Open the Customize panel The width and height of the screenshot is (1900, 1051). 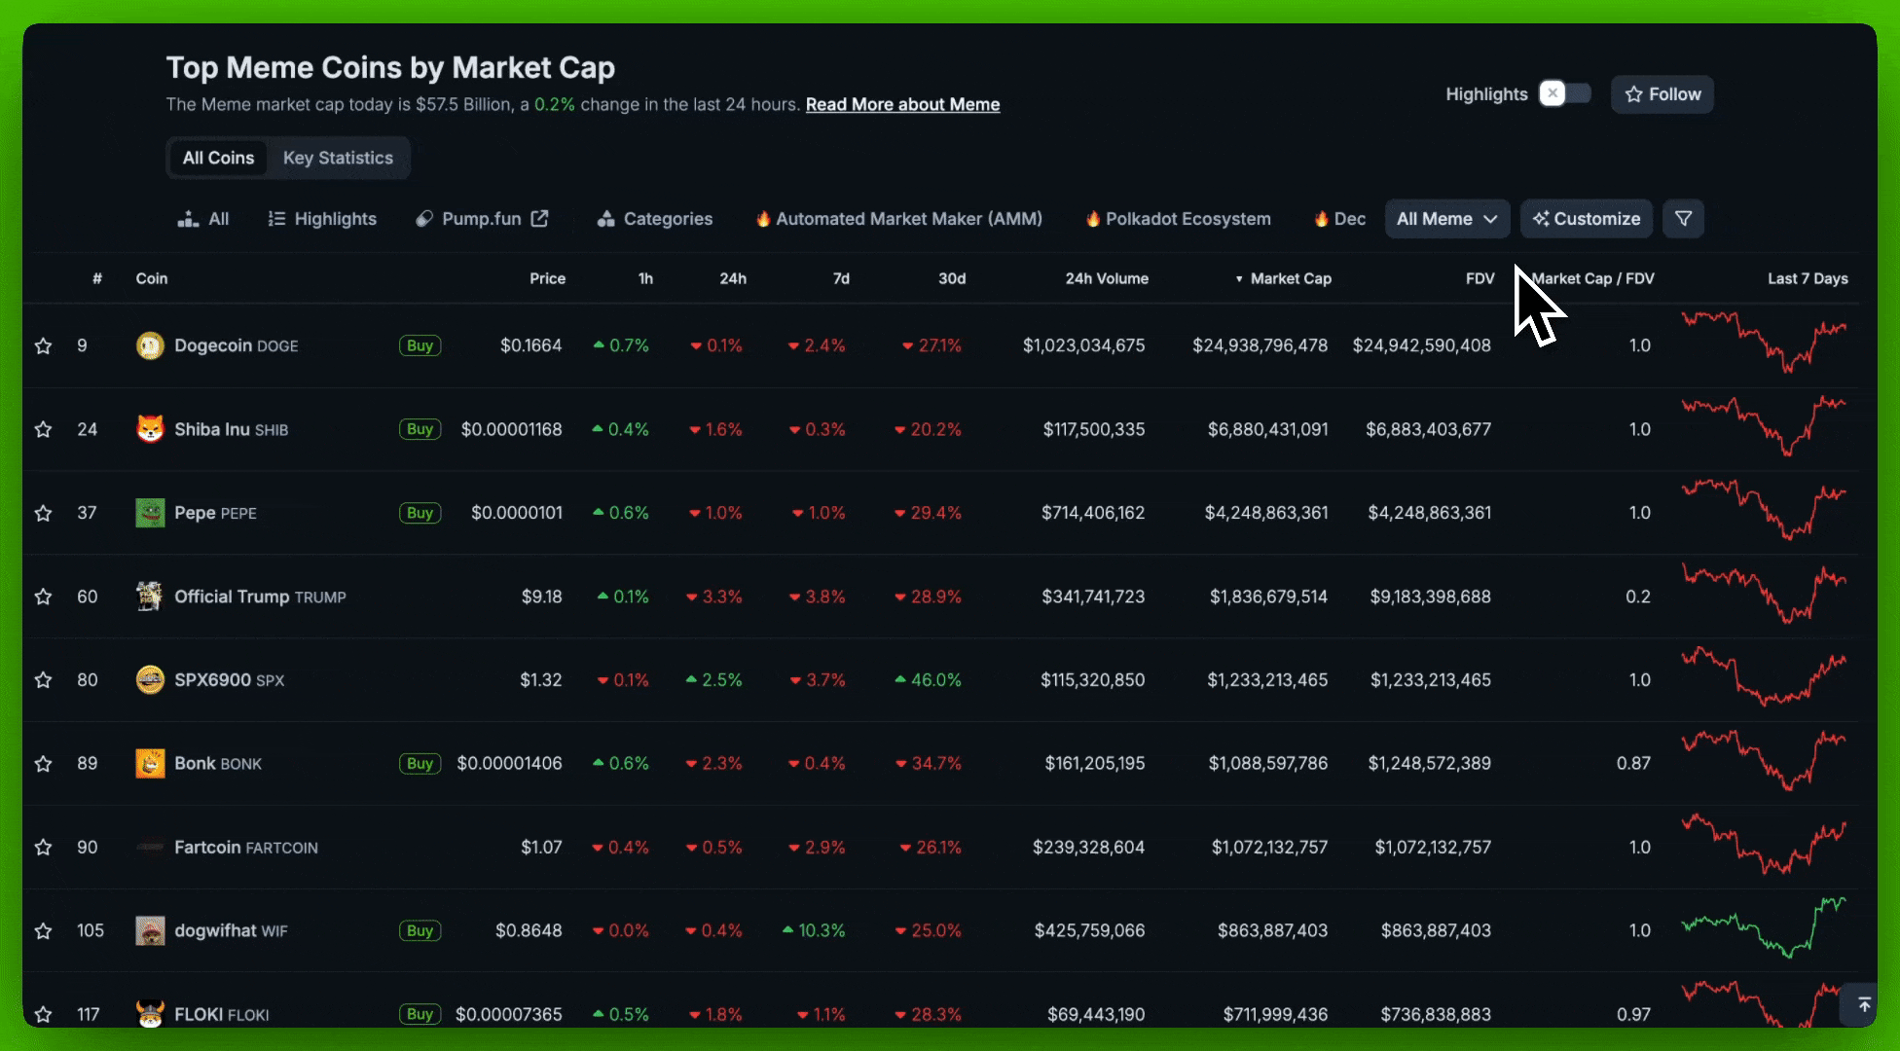tap(1586, 218)
